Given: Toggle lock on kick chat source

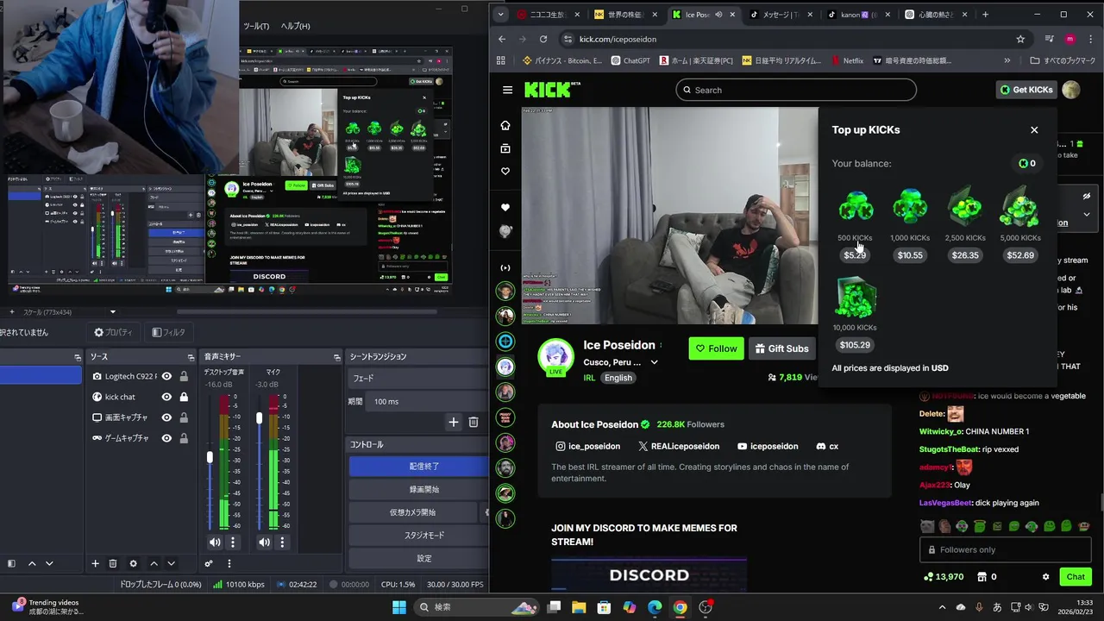Looking at the screenshot, I should point(184,398).
